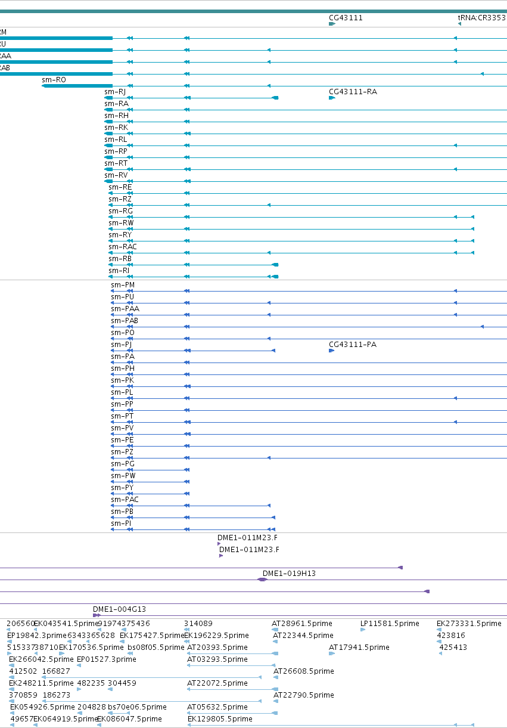
Task: Open the sm-RT transcript label
Action: click(x=116, y=163)
